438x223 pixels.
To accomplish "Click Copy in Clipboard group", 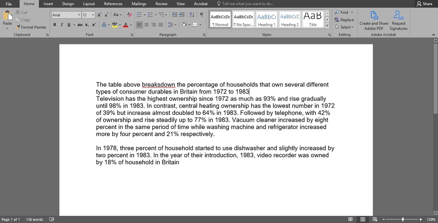I will (23, 20).
